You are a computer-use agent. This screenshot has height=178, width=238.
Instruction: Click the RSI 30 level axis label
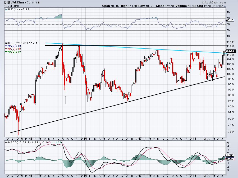pyautogui.click(x=228, y=30)
